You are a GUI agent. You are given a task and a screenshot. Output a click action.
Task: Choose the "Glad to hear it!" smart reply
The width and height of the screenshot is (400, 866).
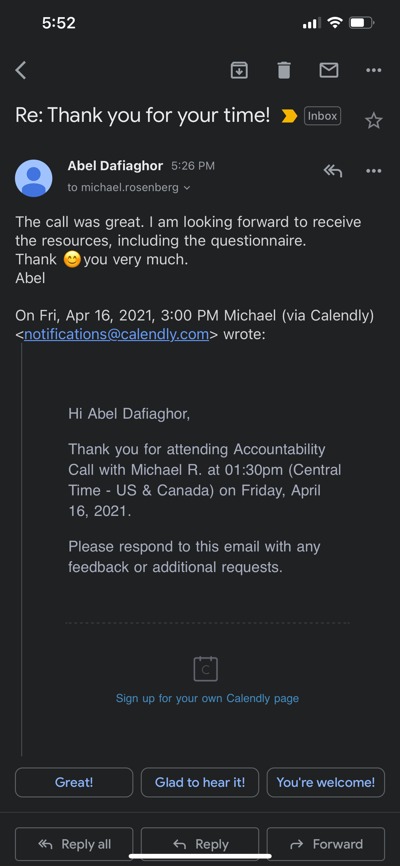[x=200, y=782]
